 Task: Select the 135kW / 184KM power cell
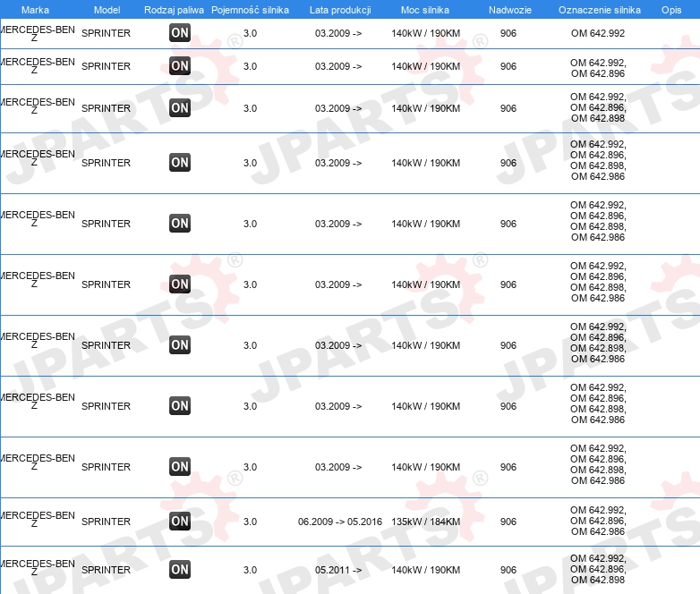point(426,522)
